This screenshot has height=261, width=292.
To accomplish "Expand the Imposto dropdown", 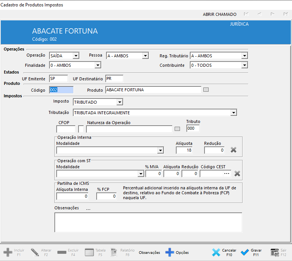I will click(x=120, y=102).
